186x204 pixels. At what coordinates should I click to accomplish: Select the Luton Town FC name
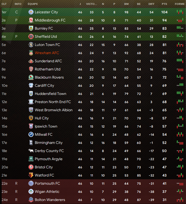(47, 45)
